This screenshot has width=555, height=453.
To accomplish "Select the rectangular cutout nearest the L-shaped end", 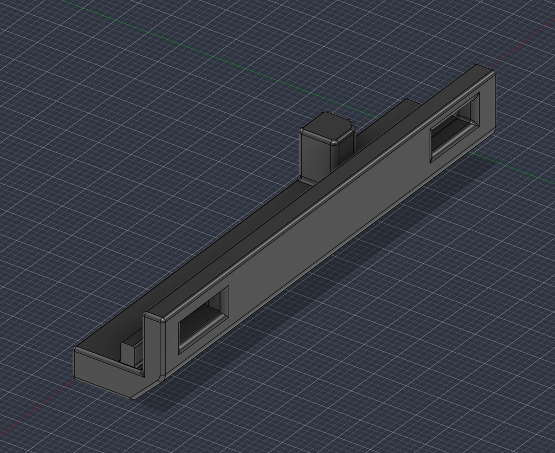I will pos(204,319).
